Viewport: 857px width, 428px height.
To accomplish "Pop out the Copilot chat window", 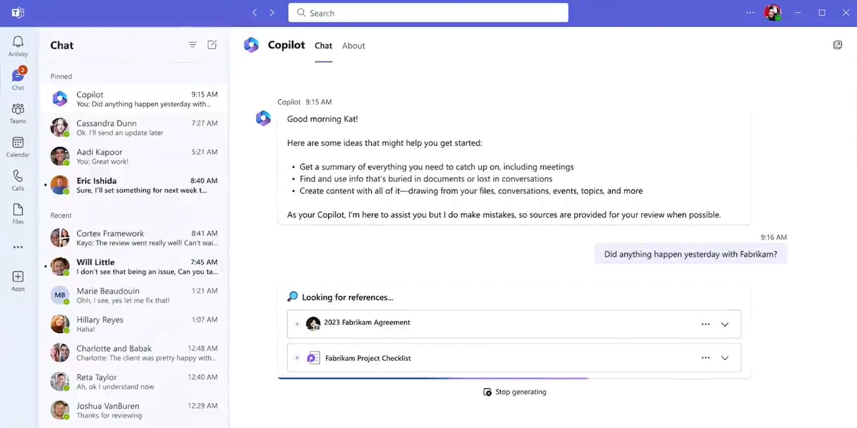I will (838, 45).
